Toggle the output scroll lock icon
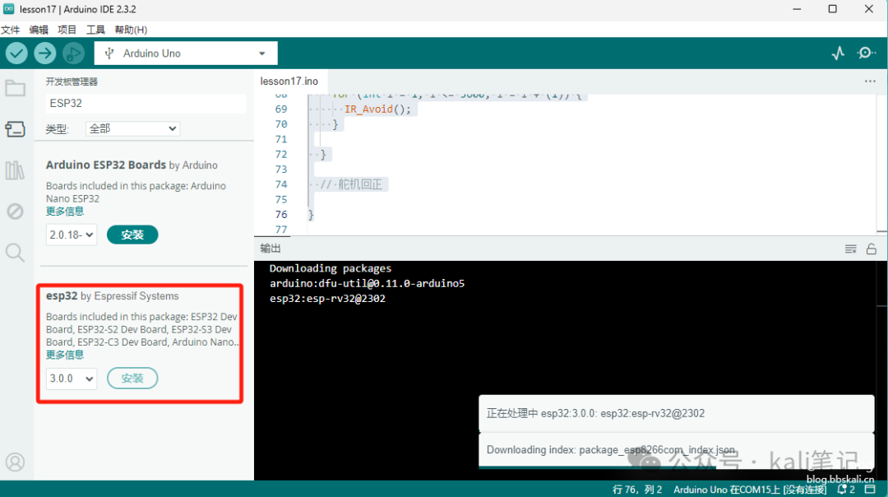The height and width of the screenshot is (497, 888). pos(872,248)
